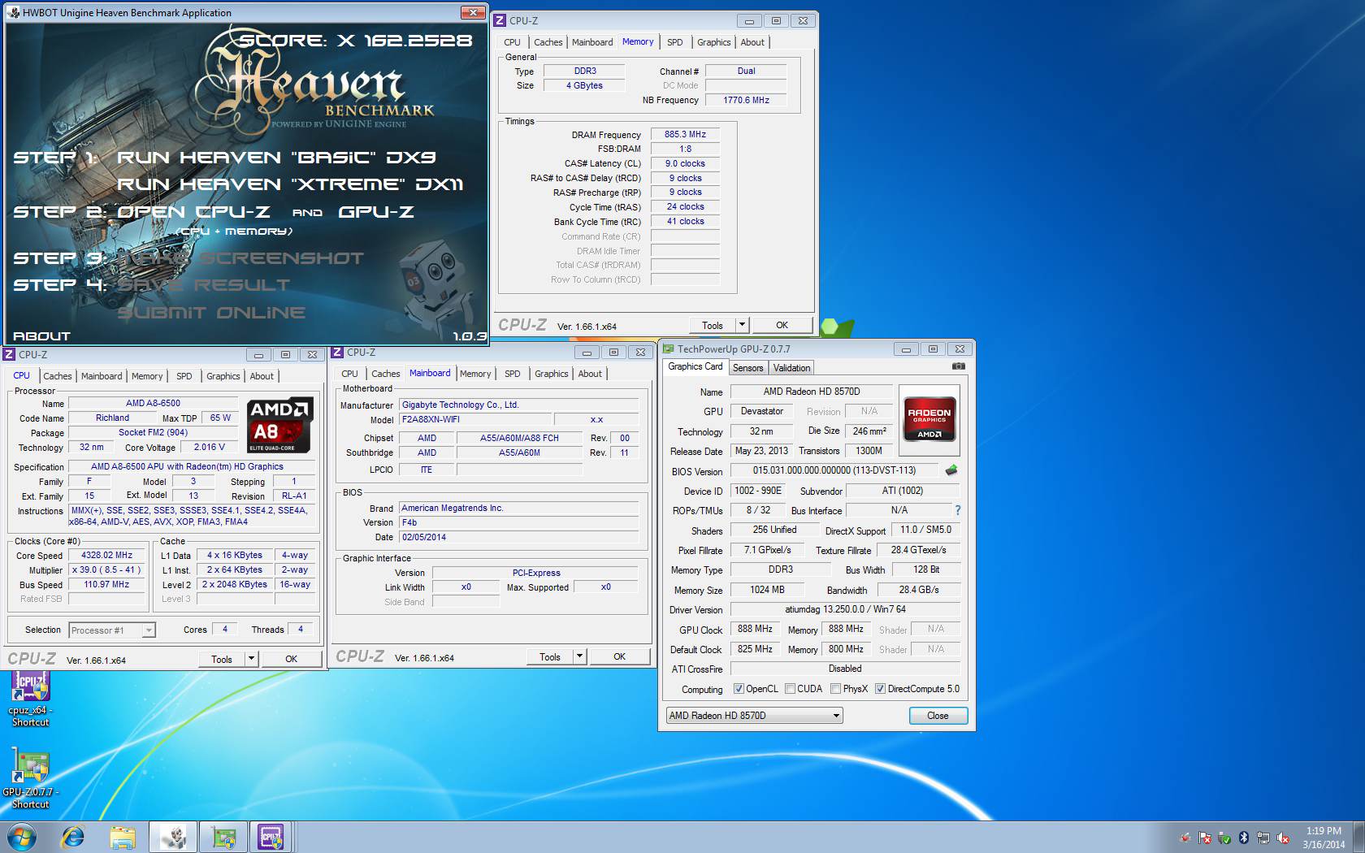Image resolution: width=1365 pixels, height=853 pixels.
Task: Toggle the OpenCL checkbox in GPU-Z
Action: click(739, 689)
